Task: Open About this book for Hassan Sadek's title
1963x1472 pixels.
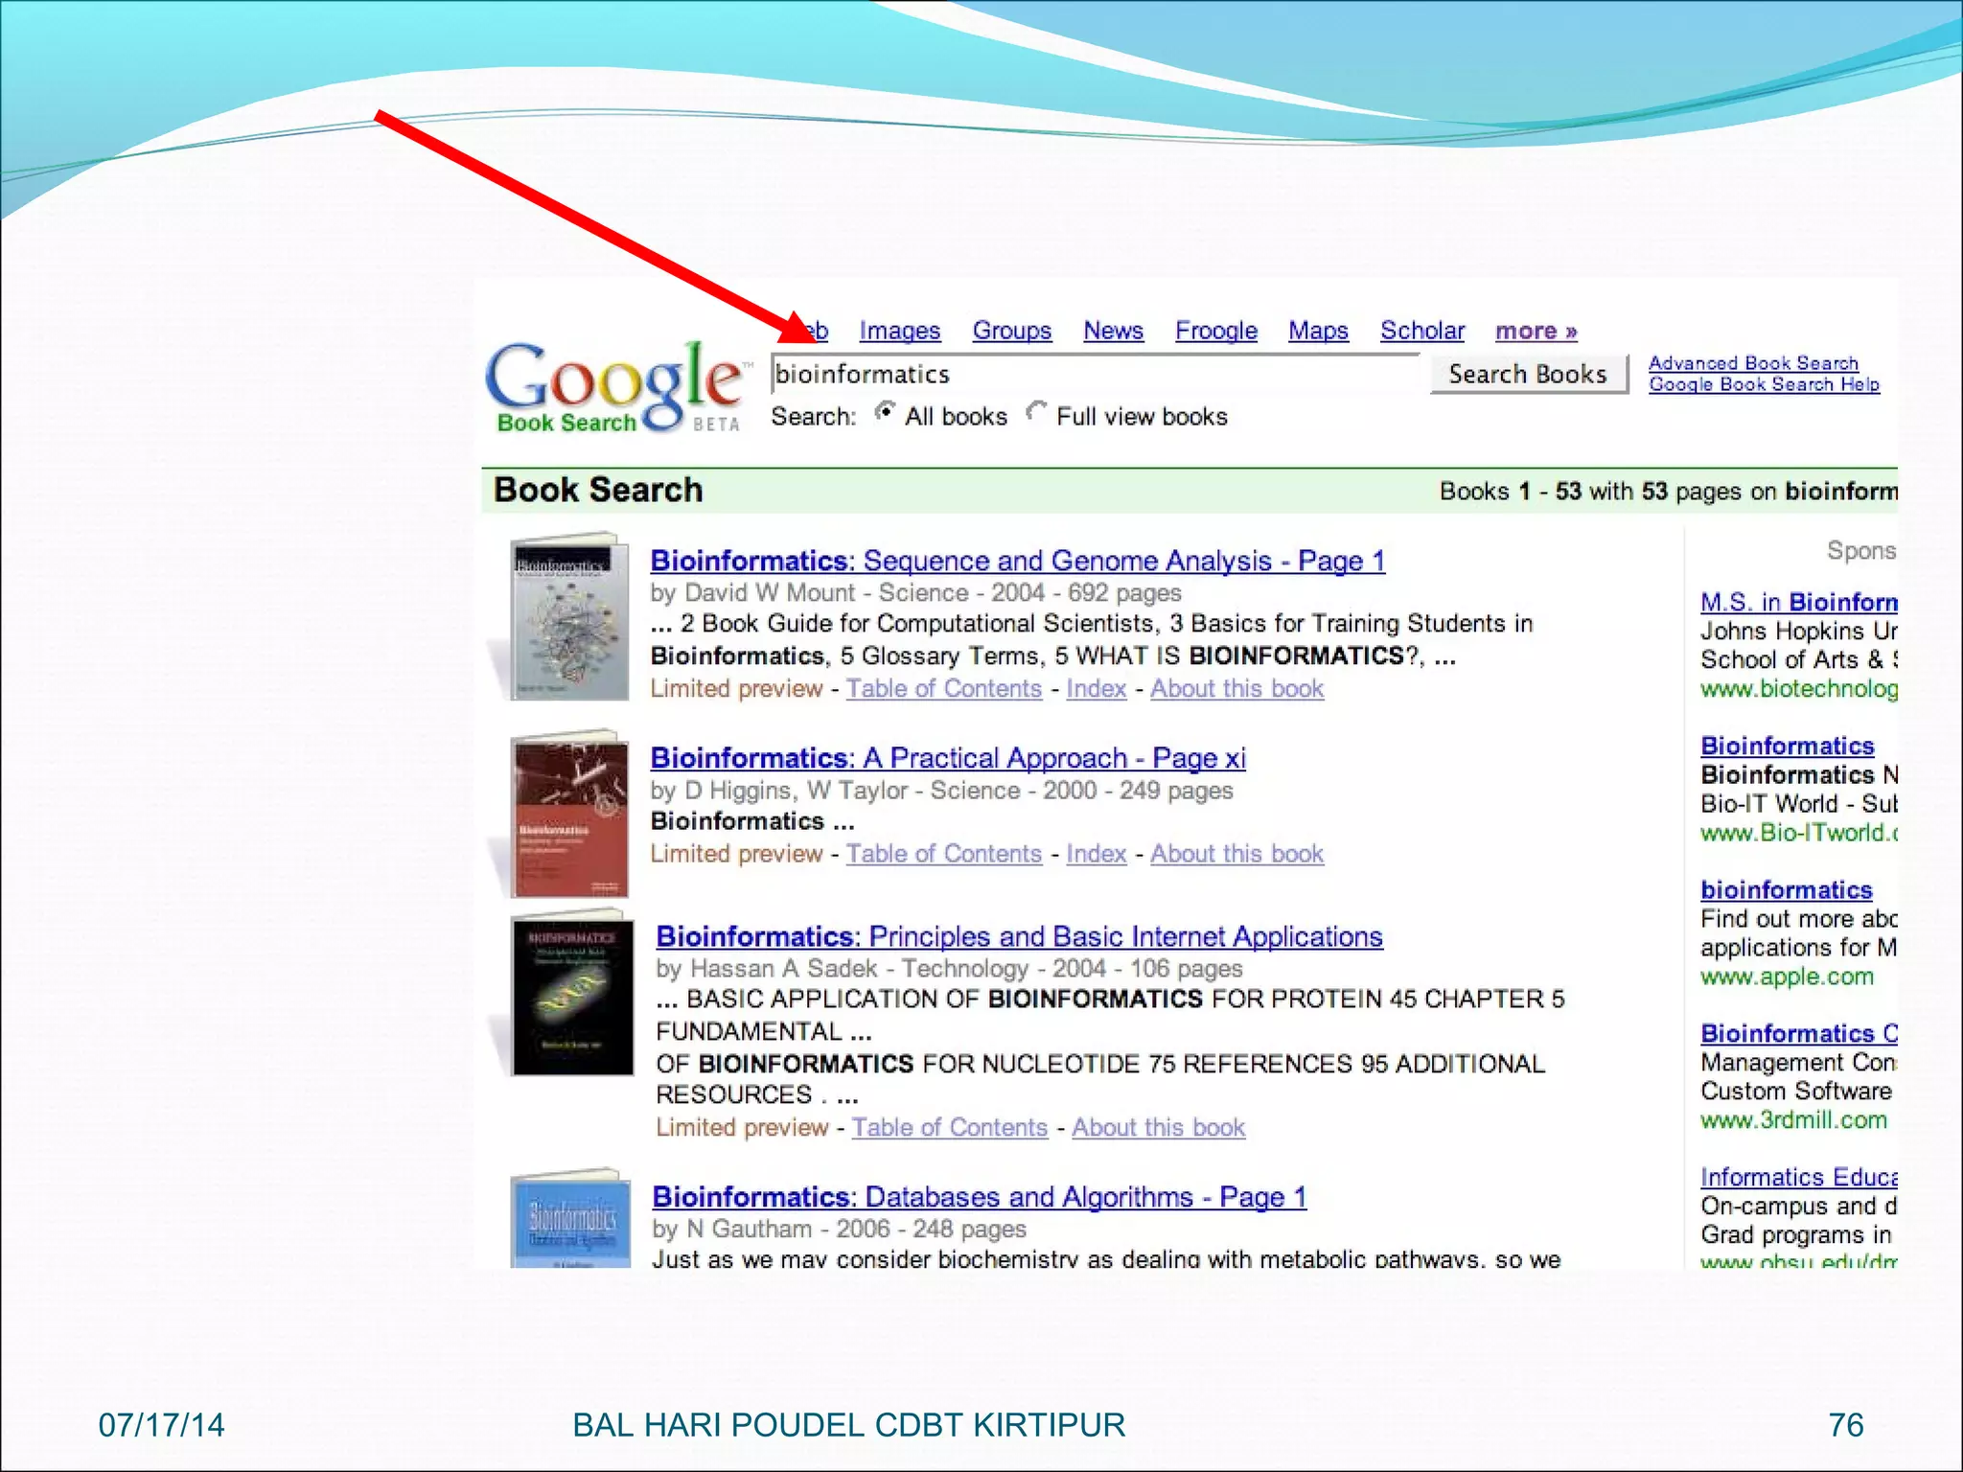Action: click(1158, 1128)
